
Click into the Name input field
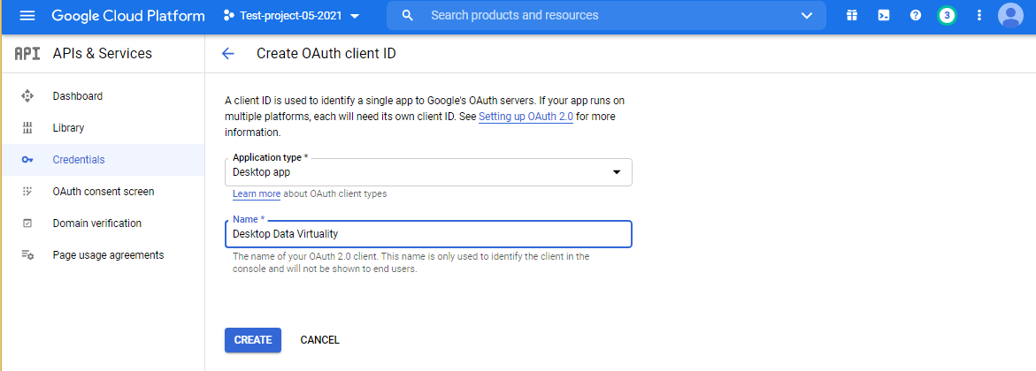click(429, 234)
